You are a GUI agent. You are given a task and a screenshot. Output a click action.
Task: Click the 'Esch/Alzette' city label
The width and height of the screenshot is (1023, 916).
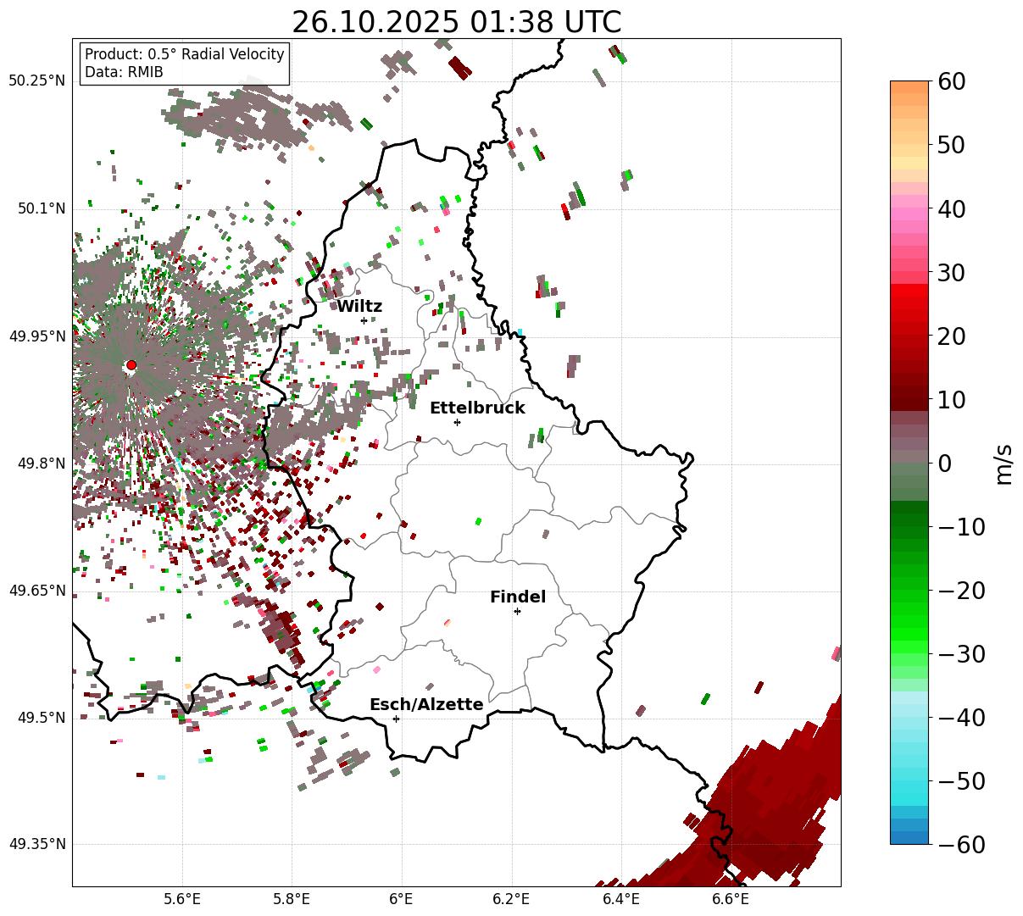[426, 704]
